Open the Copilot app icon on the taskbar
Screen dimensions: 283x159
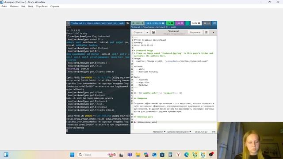click(x=146, y=155)
